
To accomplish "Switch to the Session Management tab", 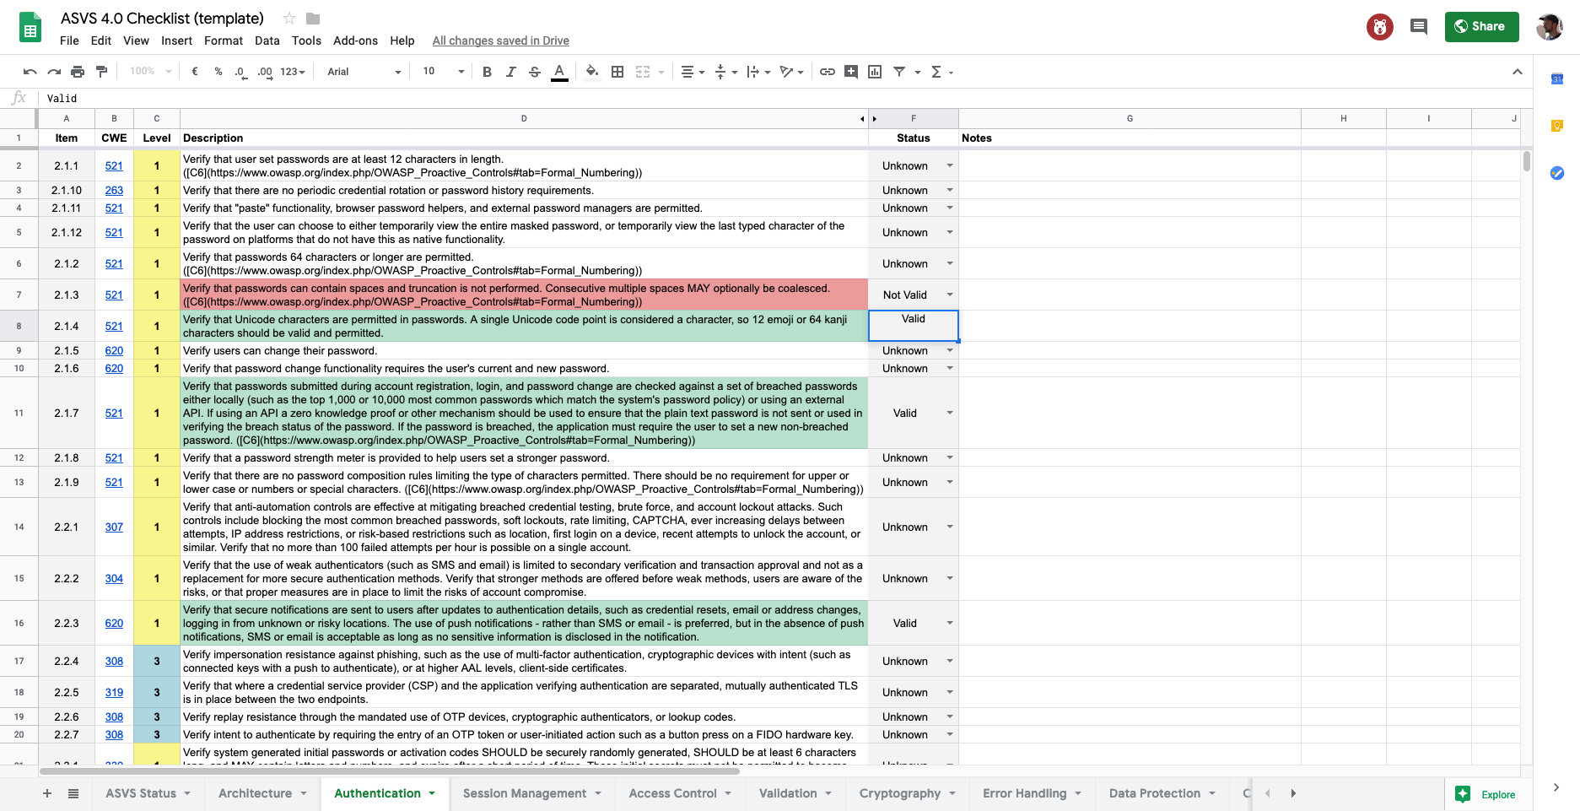I will 525,793.
